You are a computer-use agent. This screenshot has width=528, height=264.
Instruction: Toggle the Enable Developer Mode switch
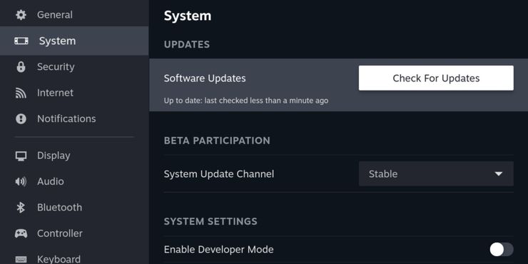pyautogui.click(x=502, y=250)
